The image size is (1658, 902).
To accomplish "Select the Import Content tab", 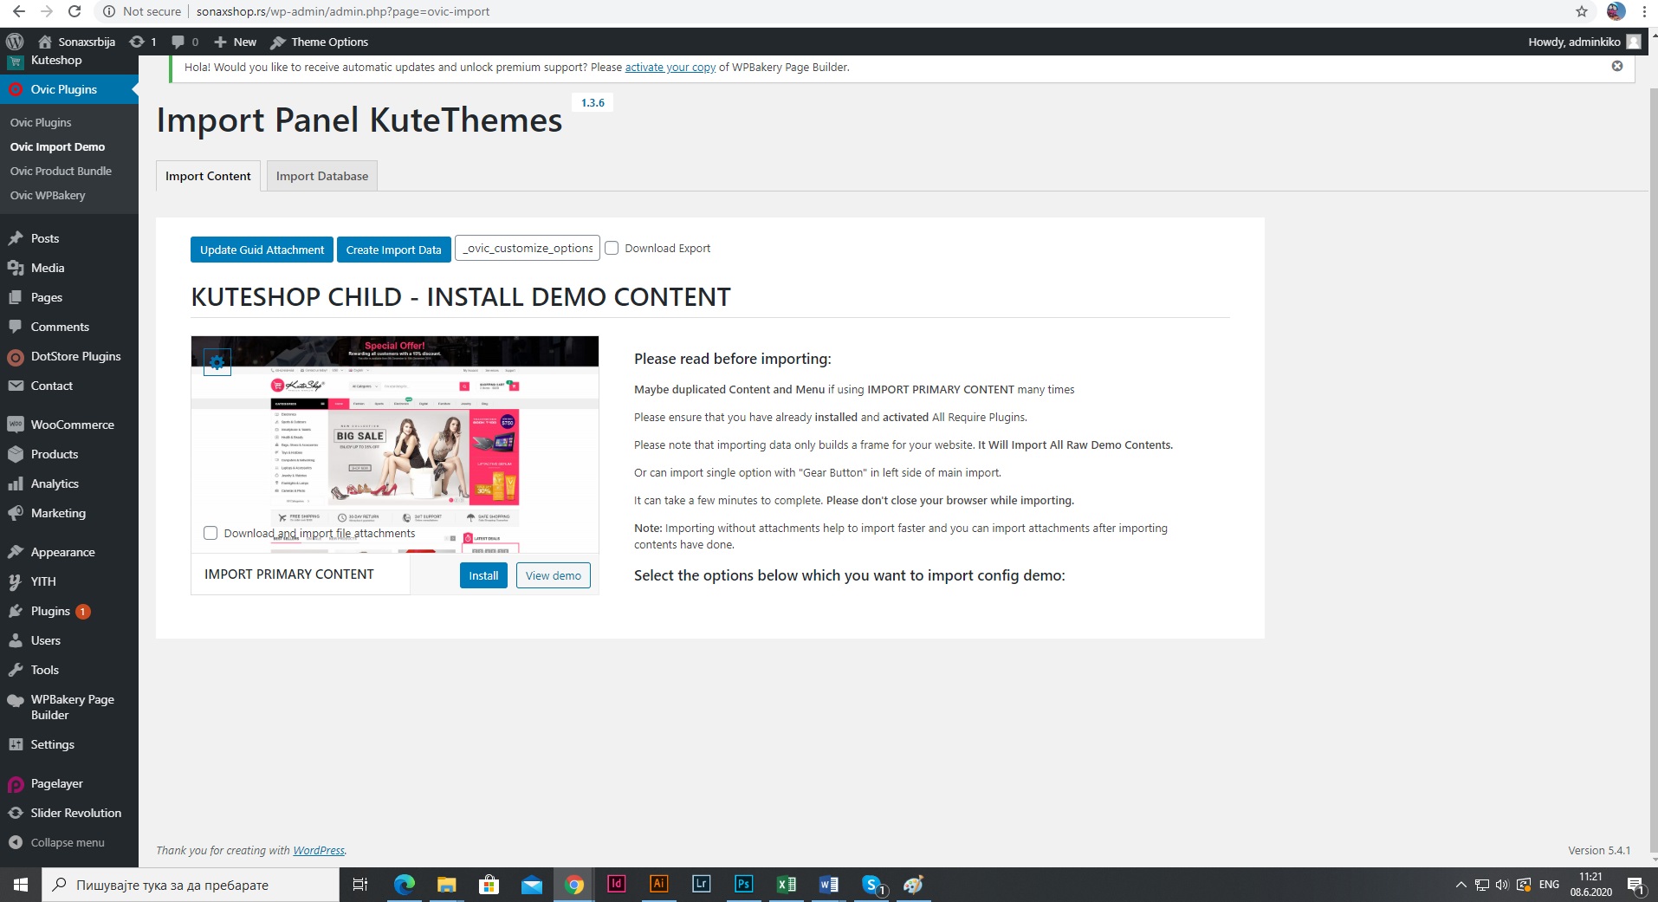I will pos(208,176).
